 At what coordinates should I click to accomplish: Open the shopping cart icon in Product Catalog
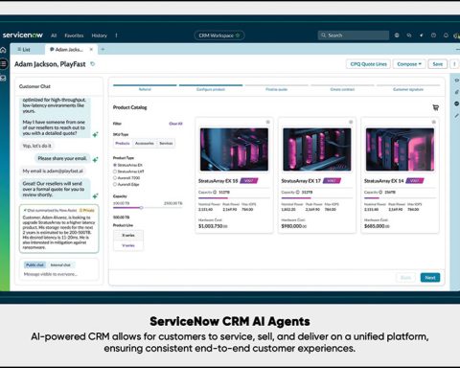(435, 107)
